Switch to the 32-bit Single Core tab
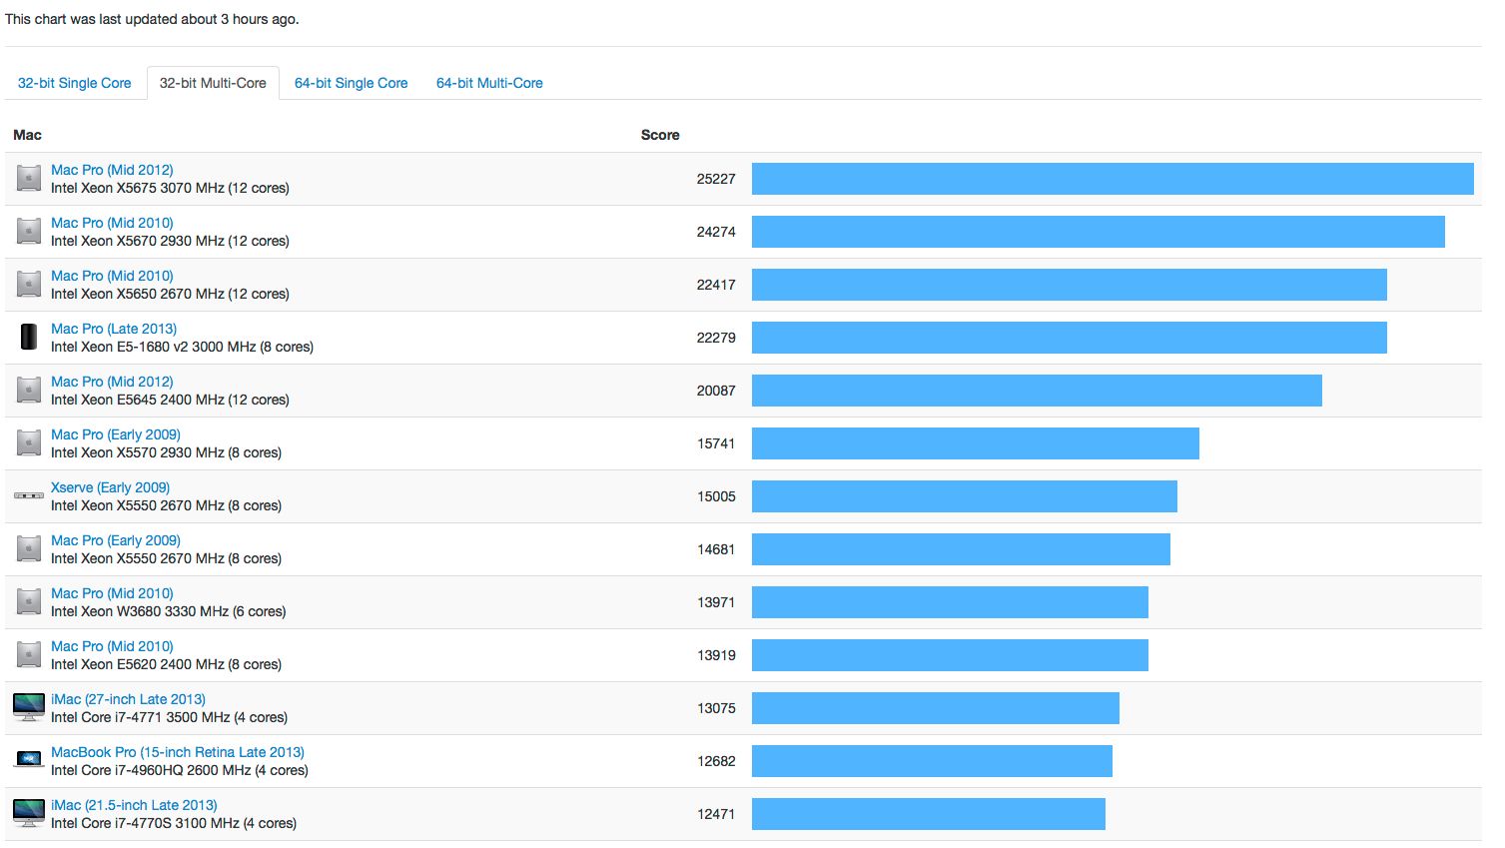 tap(75, 83)
